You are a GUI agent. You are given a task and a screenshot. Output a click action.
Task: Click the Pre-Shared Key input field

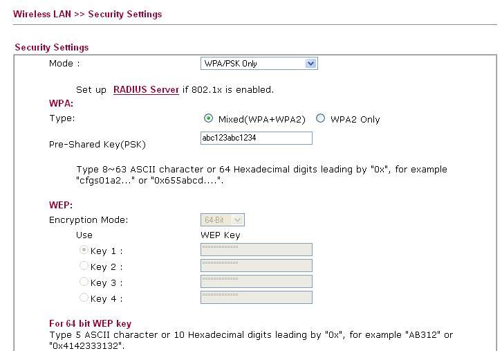click(x=256, y=138)
